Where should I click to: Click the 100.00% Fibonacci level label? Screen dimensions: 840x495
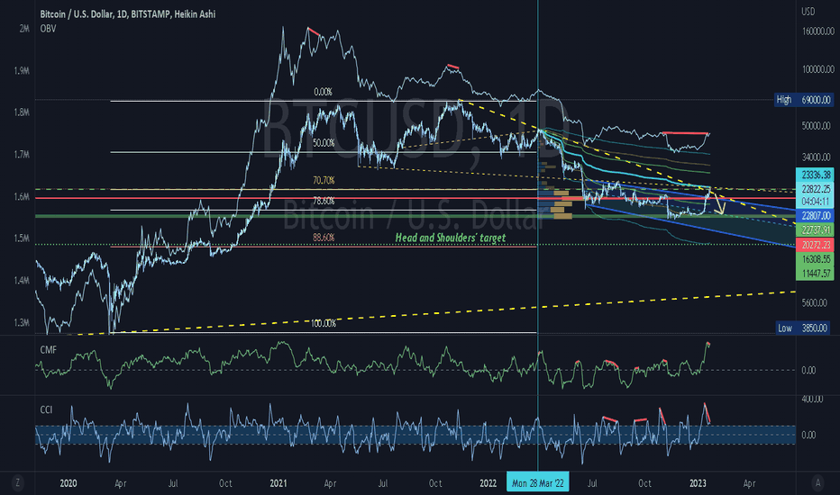(x=324, y=324)
